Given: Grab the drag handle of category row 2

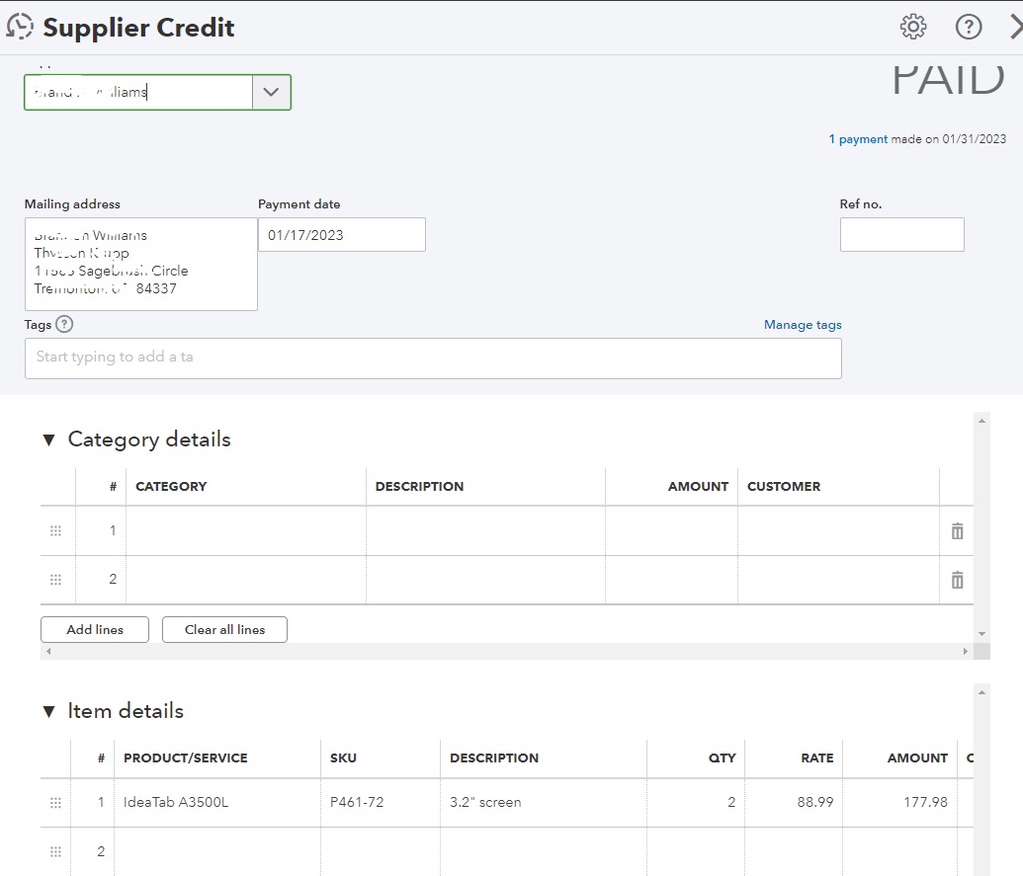Looking at the screenshot, I should [56, 580].
